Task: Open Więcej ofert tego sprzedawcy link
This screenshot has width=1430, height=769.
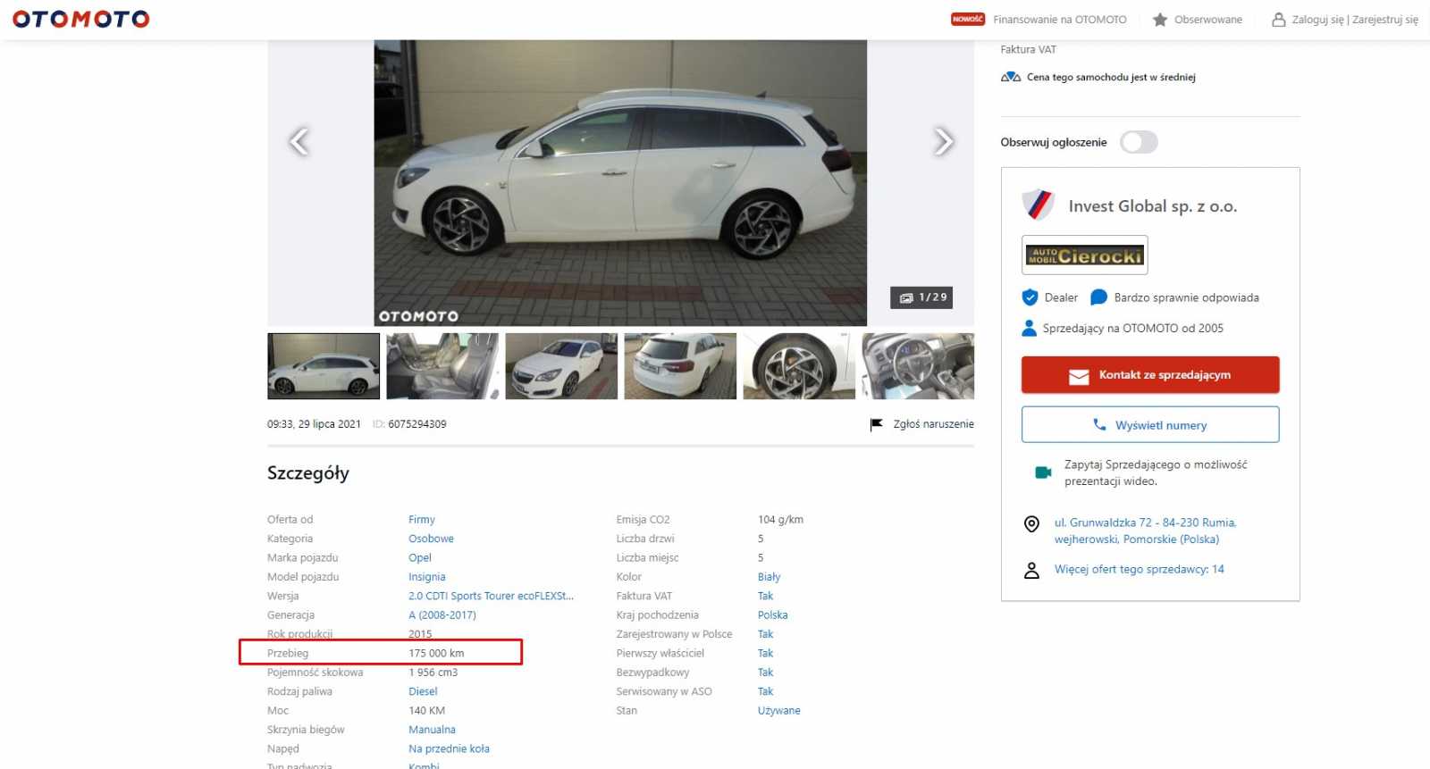Action: (x=1139, y=569)
